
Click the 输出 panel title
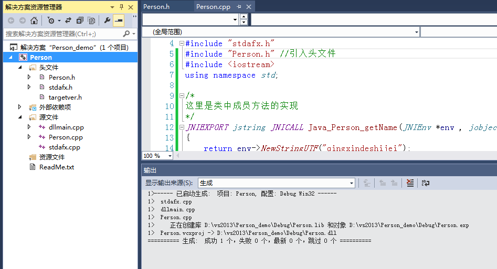click(x=150, y=170)
